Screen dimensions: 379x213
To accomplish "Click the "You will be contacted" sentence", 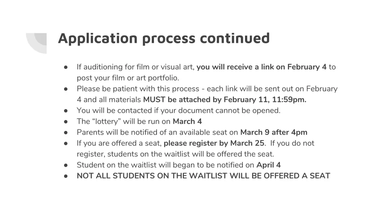I will (178, 111).
